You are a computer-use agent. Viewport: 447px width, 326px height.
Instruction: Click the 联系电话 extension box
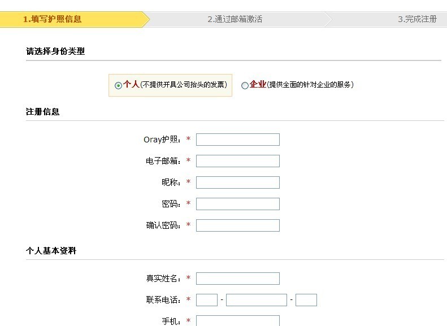pos(306,300)
